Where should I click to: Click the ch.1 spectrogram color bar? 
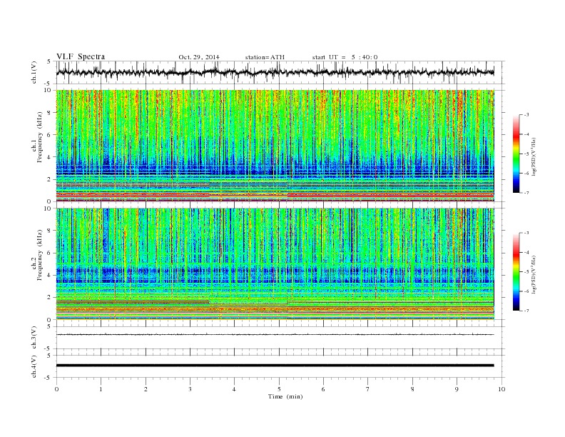[516, 154]
